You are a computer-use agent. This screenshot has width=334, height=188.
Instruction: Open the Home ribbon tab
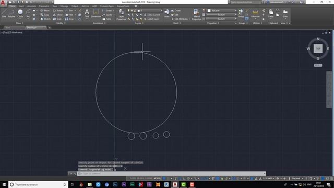point(13,6)
